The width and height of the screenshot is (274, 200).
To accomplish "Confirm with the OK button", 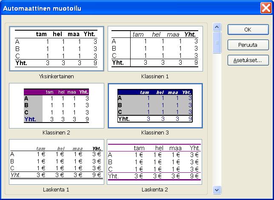I will click(248, 29).
